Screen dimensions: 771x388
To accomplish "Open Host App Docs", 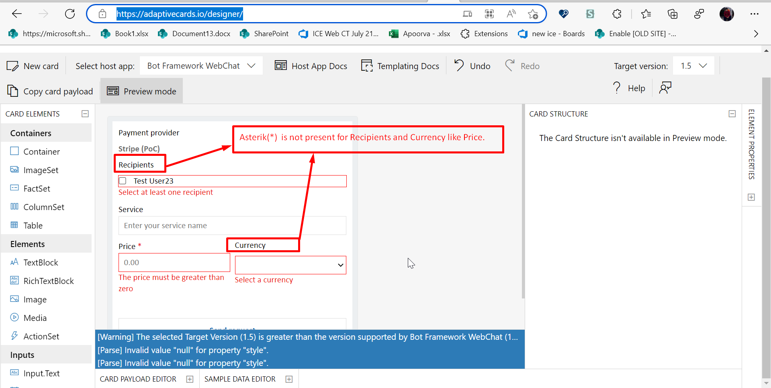I will coord(311,66).
